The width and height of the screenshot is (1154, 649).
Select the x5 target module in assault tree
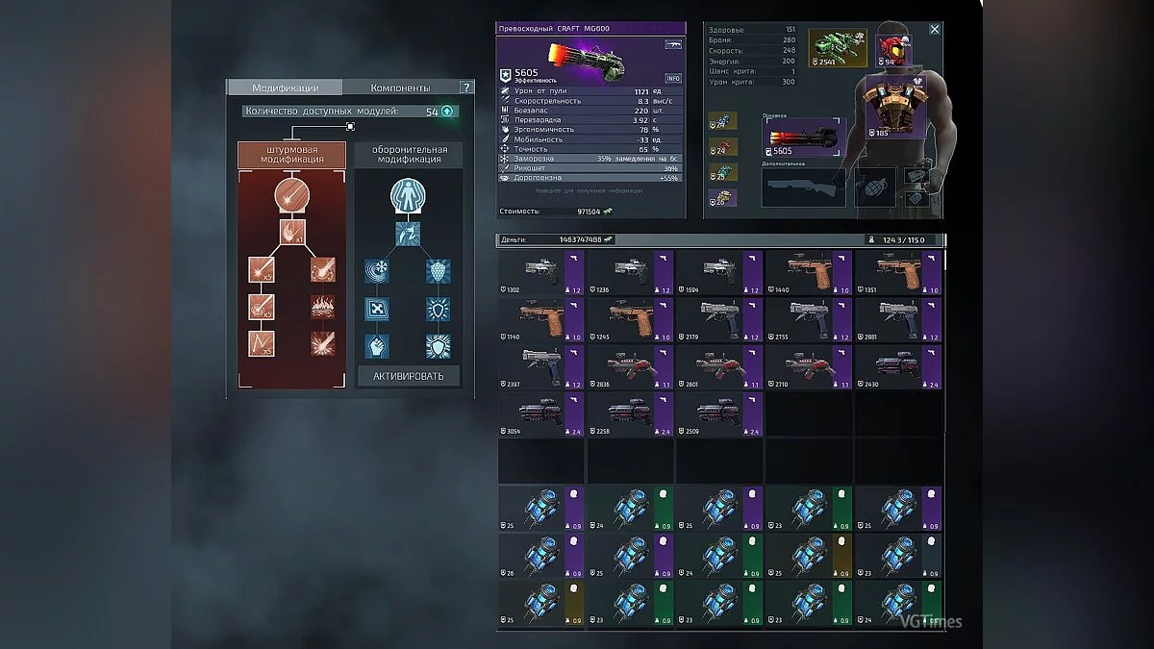click(262, 307)
